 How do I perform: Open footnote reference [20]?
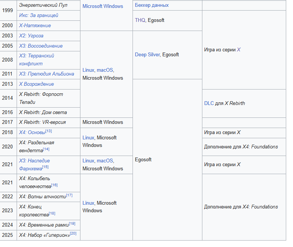point(73,233)
